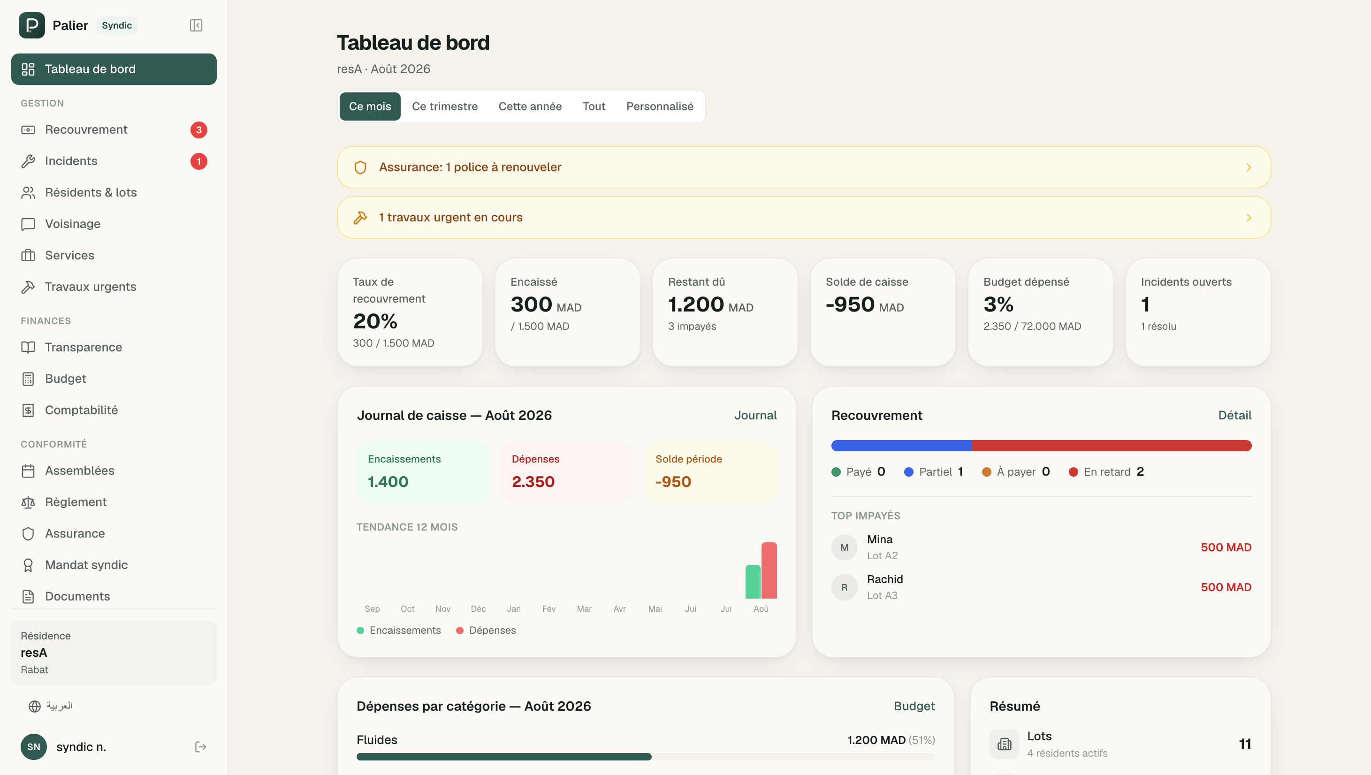Open Voisinage chat bubble icon
This screenshot has width=1371, height=775.
point(28,224)
